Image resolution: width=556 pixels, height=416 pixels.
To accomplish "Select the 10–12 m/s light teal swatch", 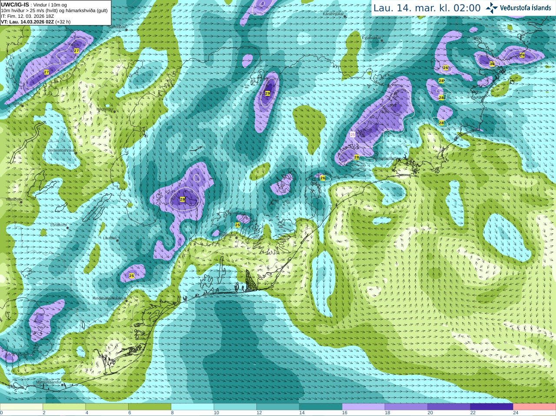I will pos(235,407).
